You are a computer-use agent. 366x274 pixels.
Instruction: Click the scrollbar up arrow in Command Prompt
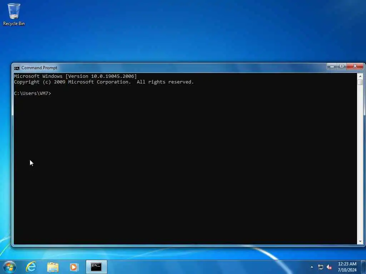(360, 76)
